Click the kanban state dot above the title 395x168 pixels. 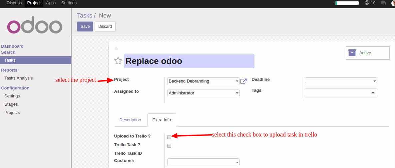coord(116,49)
